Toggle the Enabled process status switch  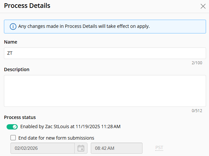click(12, 127)
